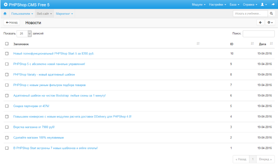Go to next page Вперед »
This screenshot has height=167, width=278.
click(265, 159)
